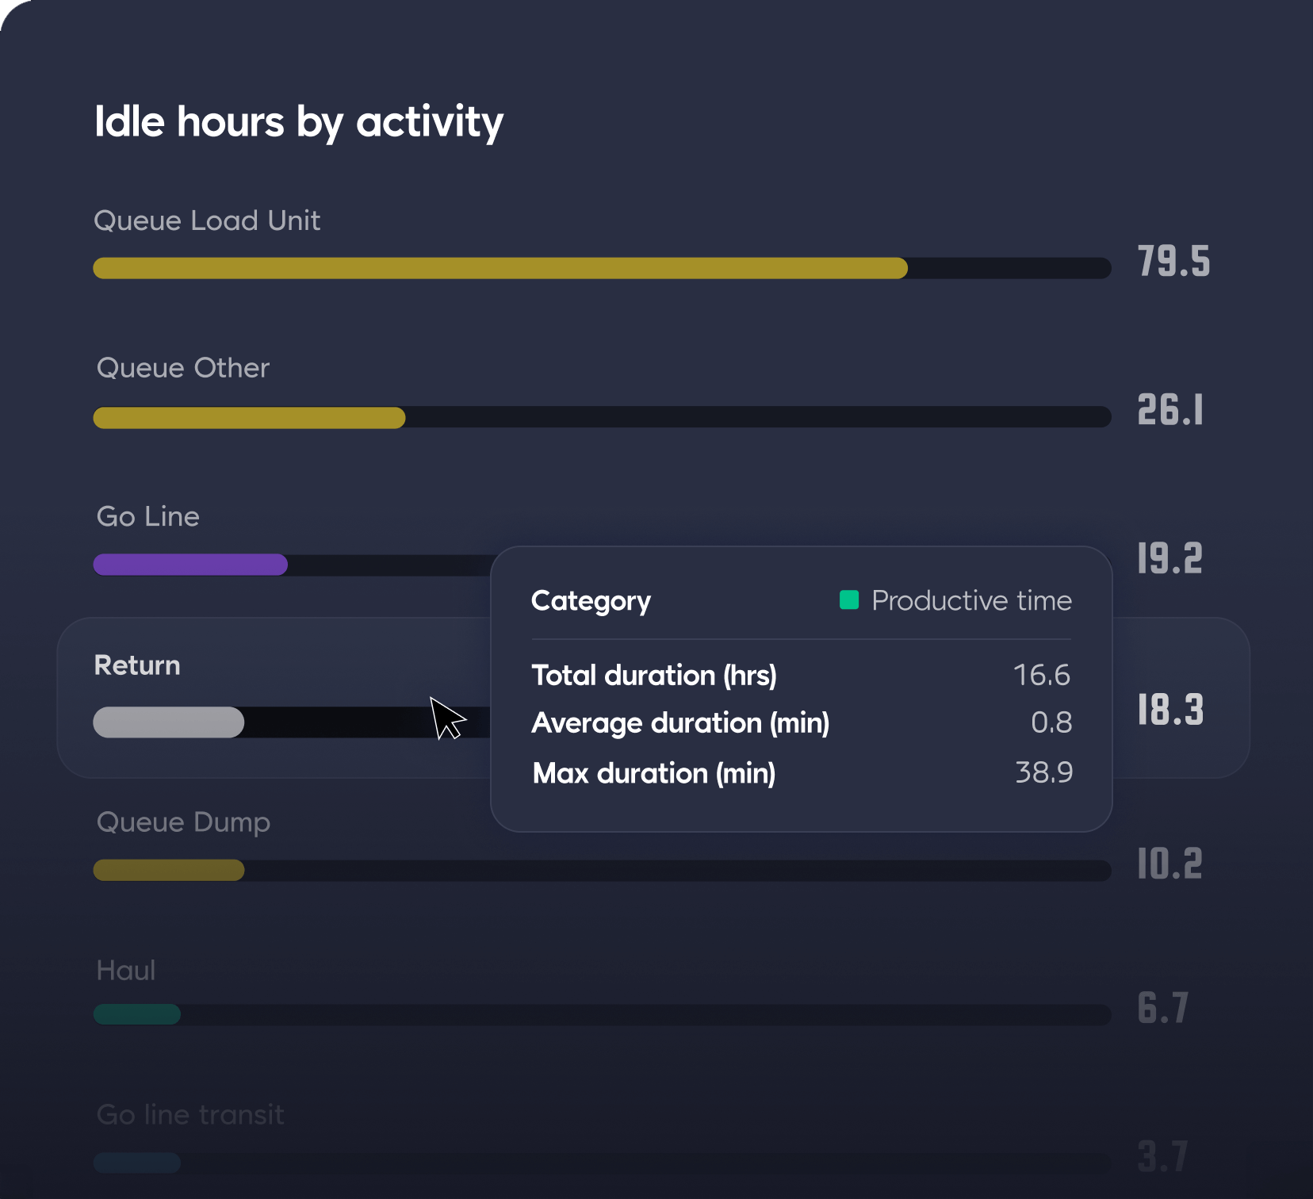Select the Queue Dump label
The image size is (1313, 1199).
coord(183,823)
